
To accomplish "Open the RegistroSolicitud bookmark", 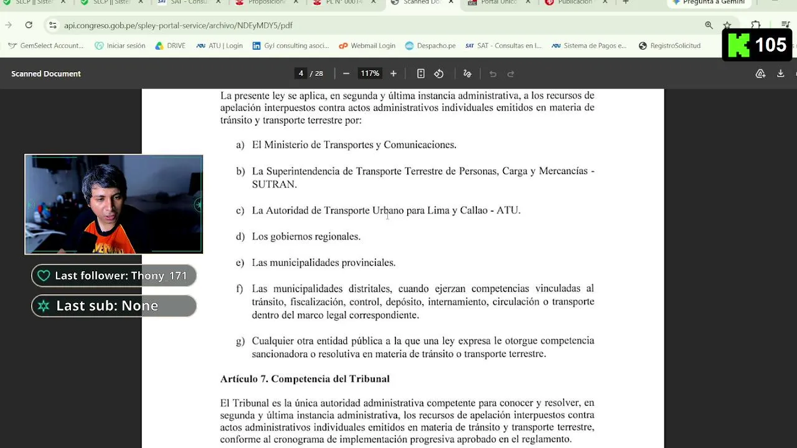I will click(x=669, y=45).
